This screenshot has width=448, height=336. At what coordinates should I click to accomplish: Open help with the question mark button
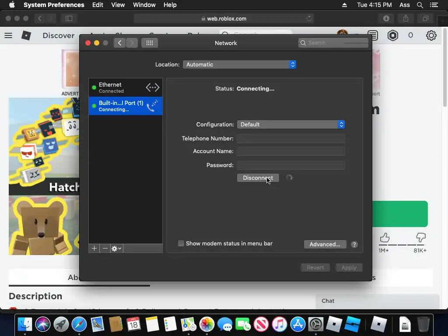point(354,245)
